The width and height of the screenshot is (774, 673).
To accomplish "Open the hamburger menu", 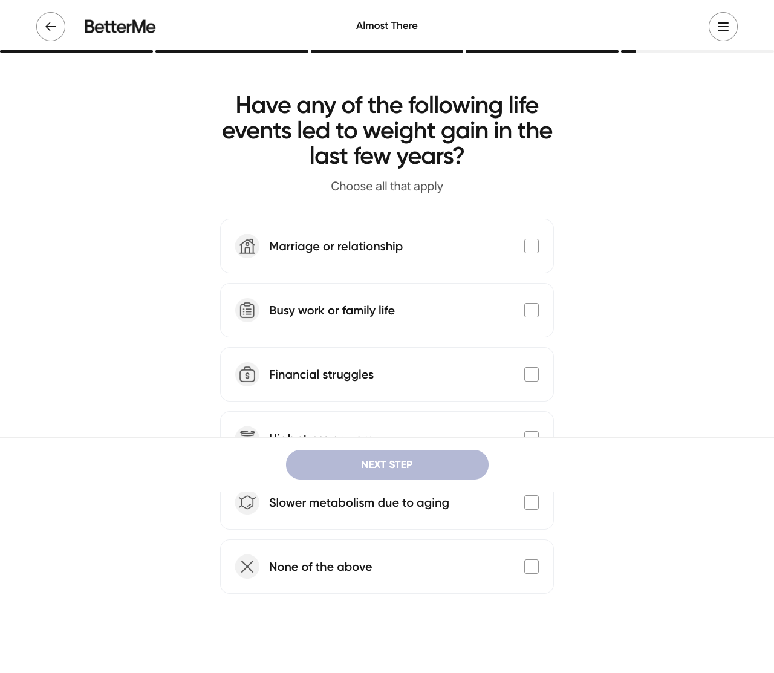I will (x=723, y=27).
